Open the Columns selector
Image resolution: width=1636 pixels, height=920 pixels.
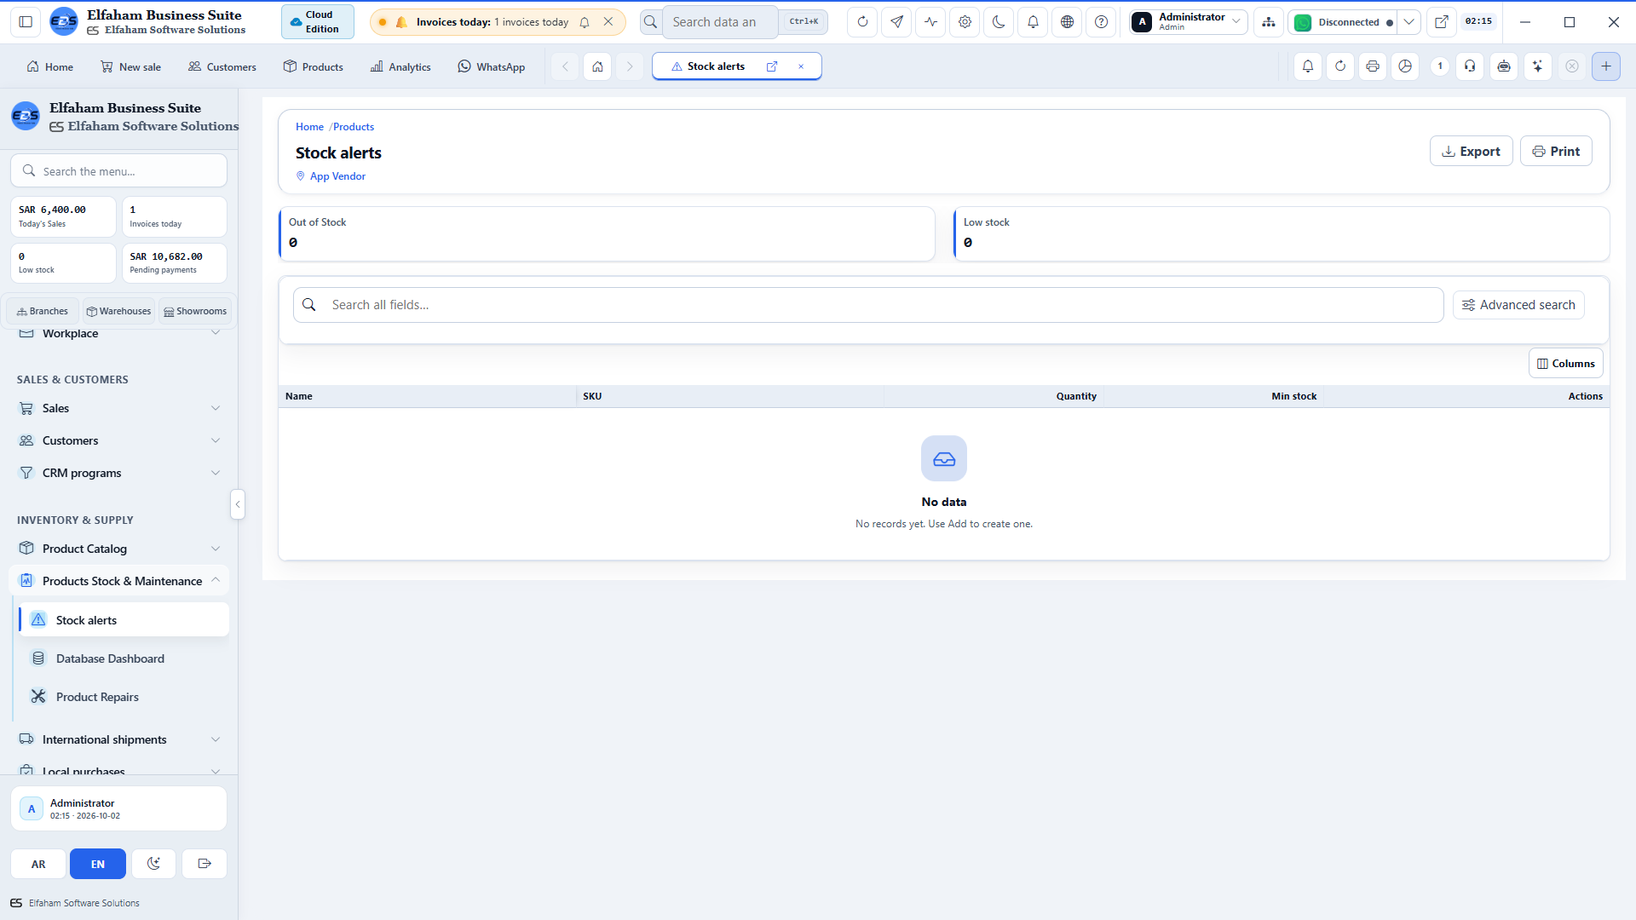click(x=1565, y=364)
